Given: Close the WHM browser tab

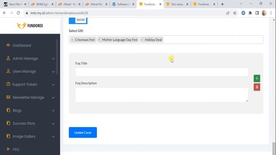Looking at the screenshot, I should coord(53,4).
